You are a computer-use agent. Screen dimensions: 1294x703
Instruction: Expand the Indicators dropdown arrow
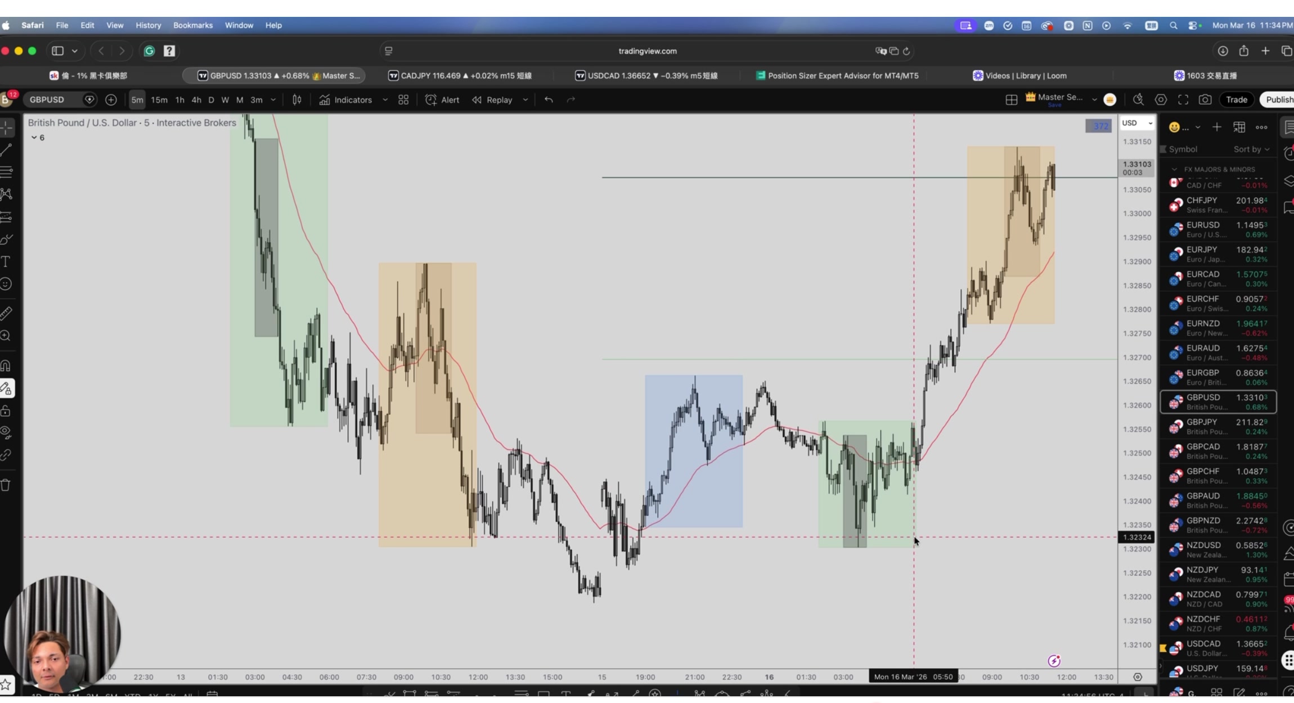(385, 100)
